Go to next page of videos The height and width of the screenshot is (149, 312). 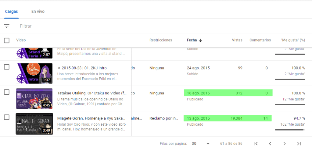tap(284, 144)
